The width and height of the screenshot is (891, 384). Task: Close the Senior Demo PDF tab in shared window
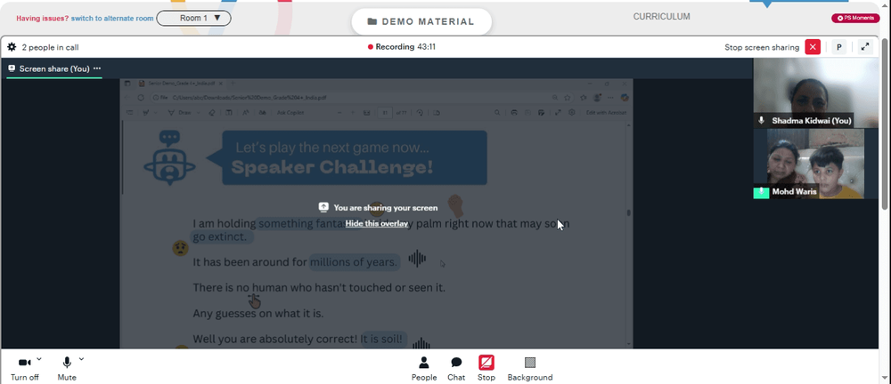(x=221, y=84)
